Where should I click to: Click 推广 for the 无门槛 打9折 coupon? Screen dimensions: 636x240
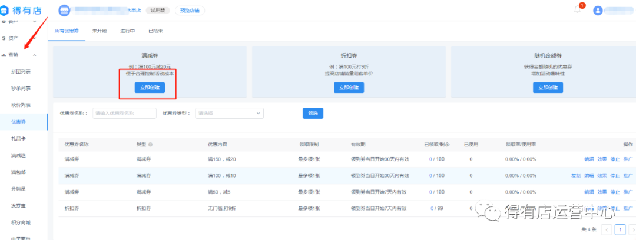pyautogui.click(x=628, y=208)
